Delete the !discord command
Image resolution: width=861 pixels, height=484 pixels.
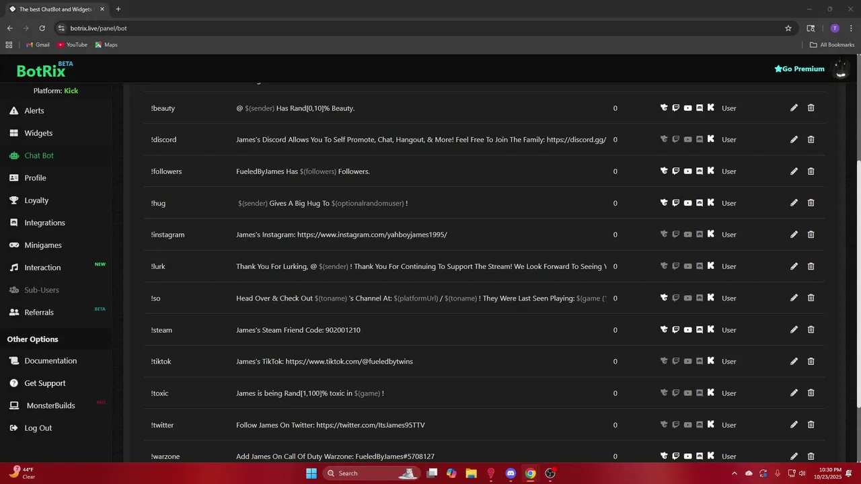point(811,139)
